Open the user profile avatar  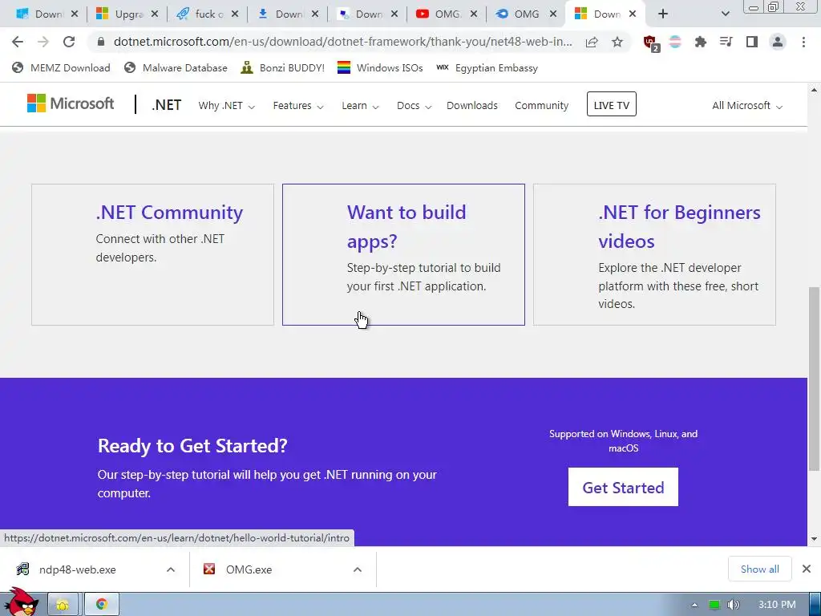pos(778,42)
